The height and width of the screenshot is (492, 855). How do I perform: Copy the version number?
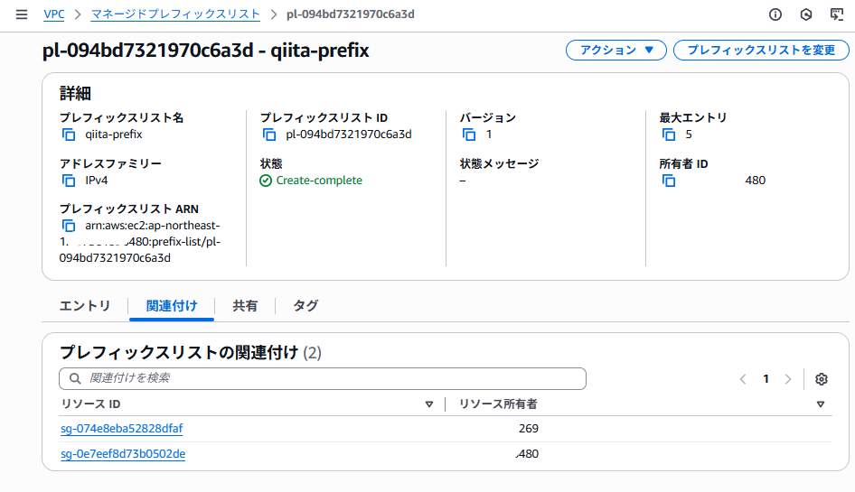[x=468, y=135]
